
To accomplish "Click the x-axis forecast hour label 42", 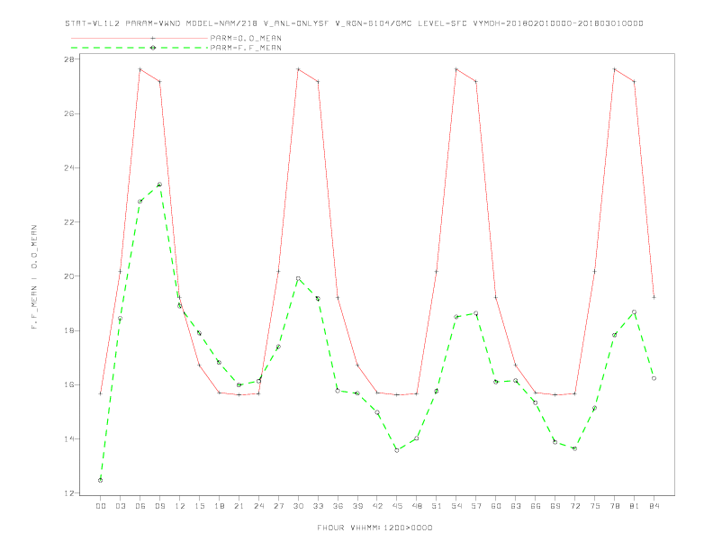I will click(377, 506).
